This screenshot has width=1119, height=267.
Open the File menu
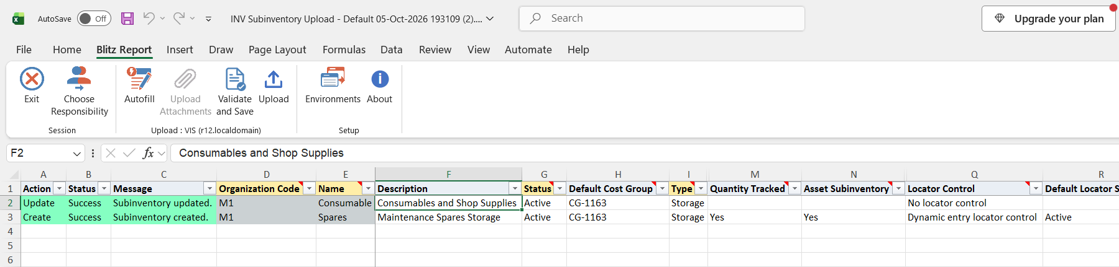point(24,50)
